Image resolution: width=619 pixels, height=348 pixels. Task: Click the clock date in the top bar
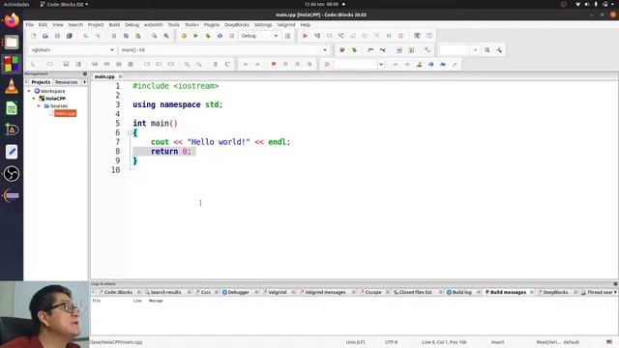tap(321, 4)
